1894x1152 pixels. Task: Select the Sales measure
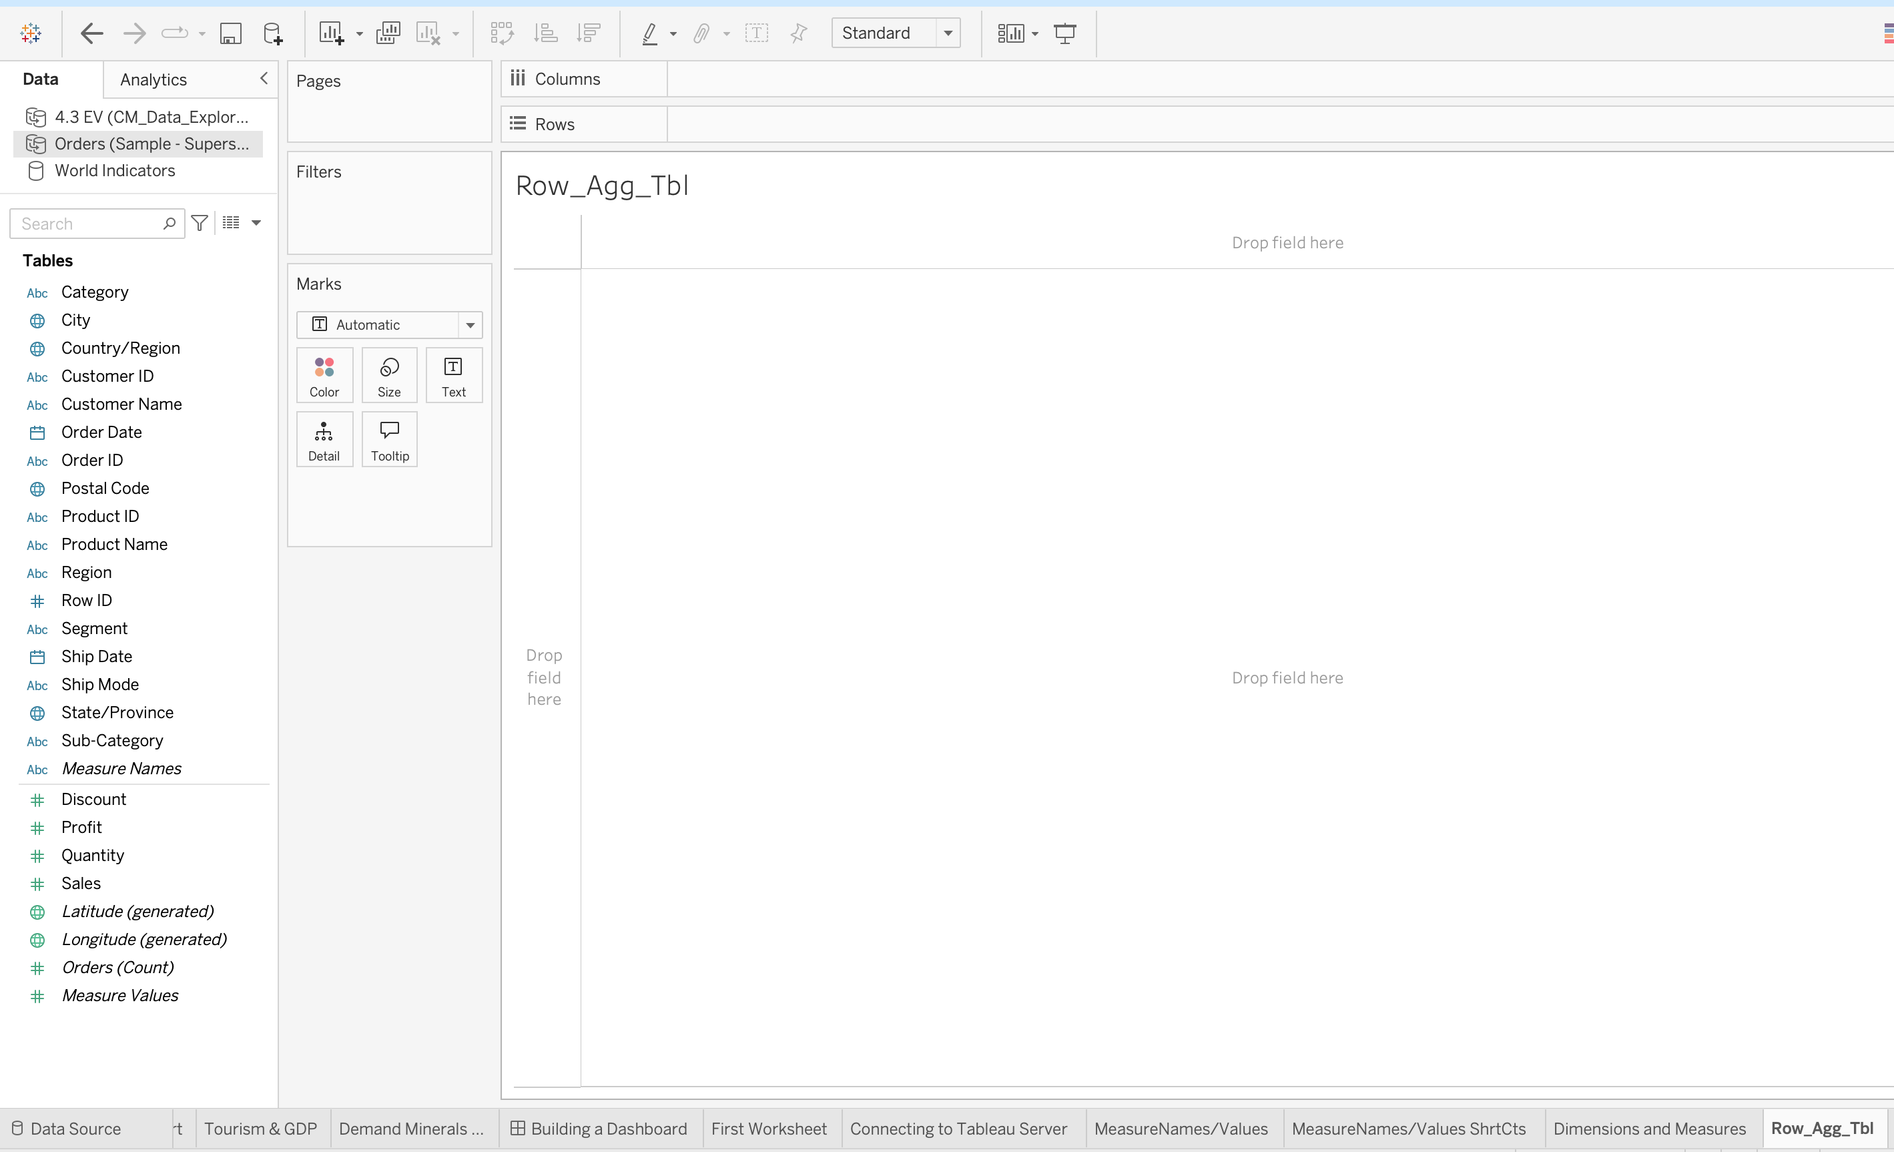(81, 883)
